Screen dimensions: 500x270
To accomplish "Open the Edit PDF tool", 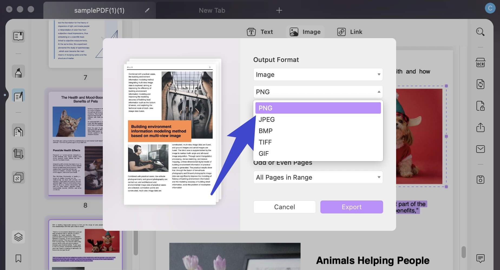I will [18, 95].
